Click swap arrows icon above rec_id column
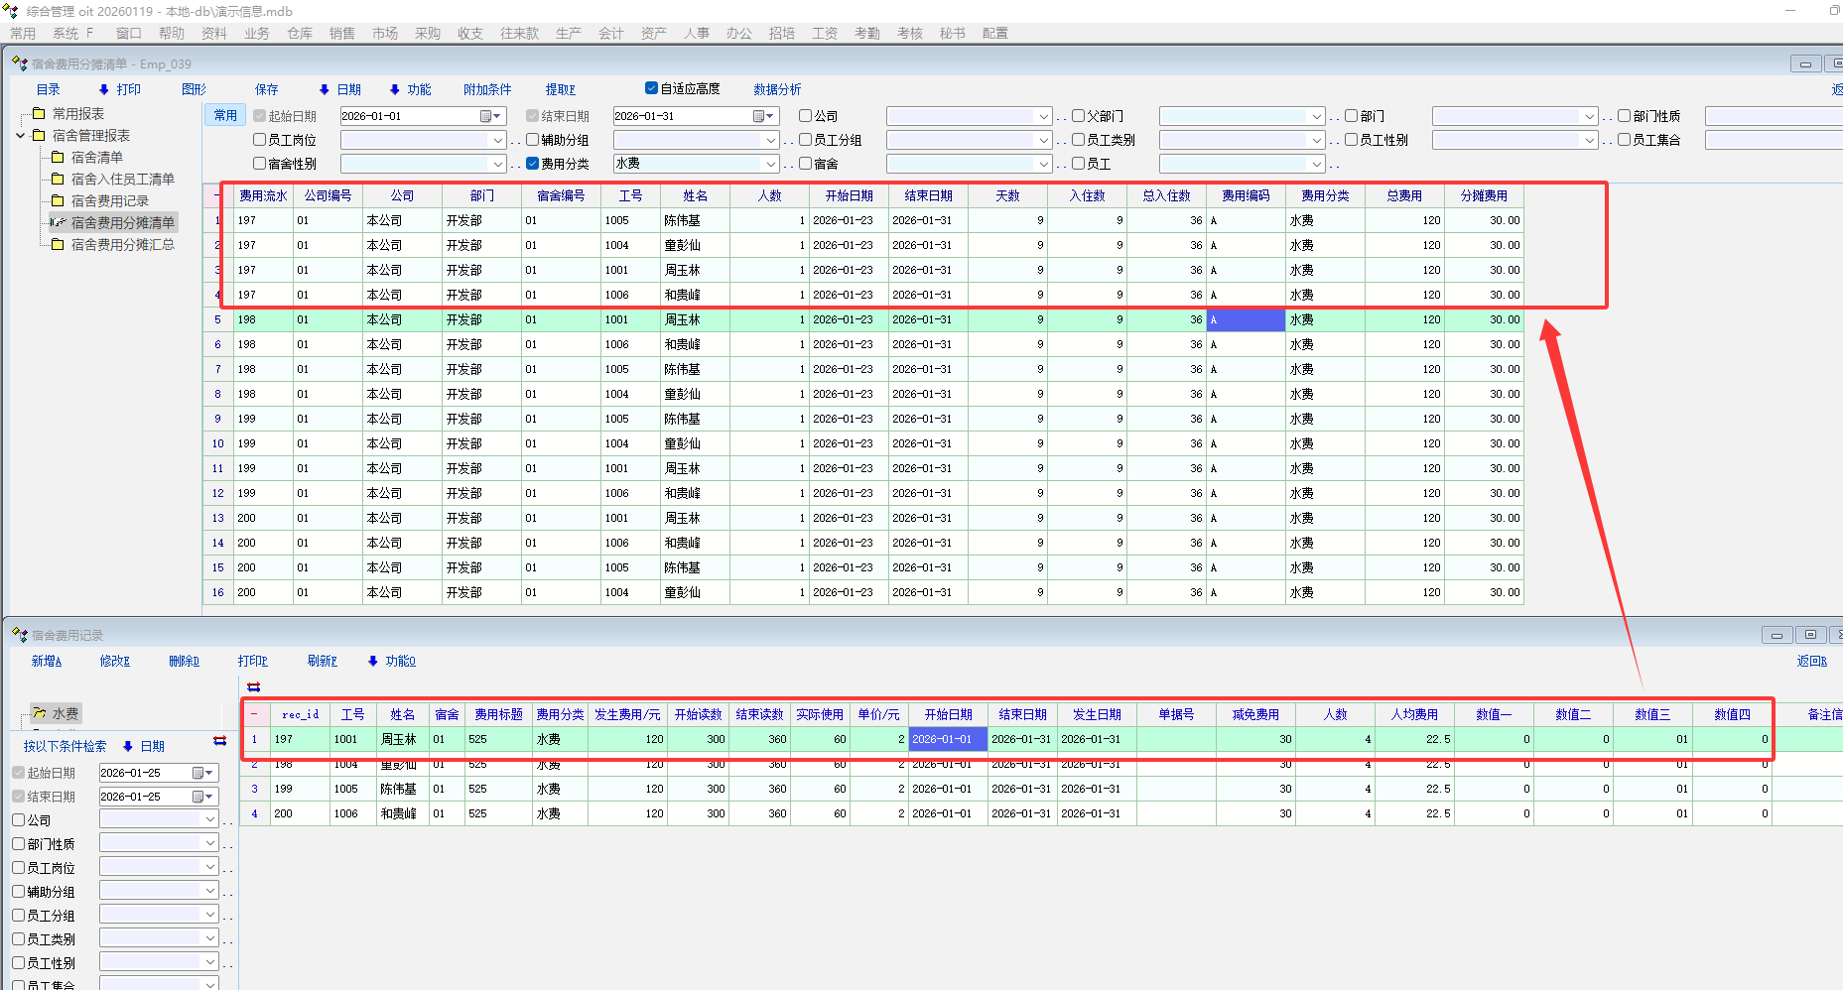Viewport: 1843px width, 990px height. coord(254,686)
